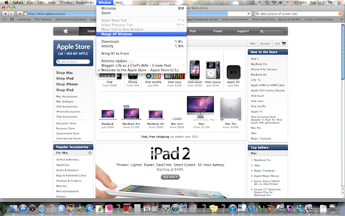This screenshot has width=345, height=216.
Task: Choose Activity in the Window menu
Action: tap(141, 46)
